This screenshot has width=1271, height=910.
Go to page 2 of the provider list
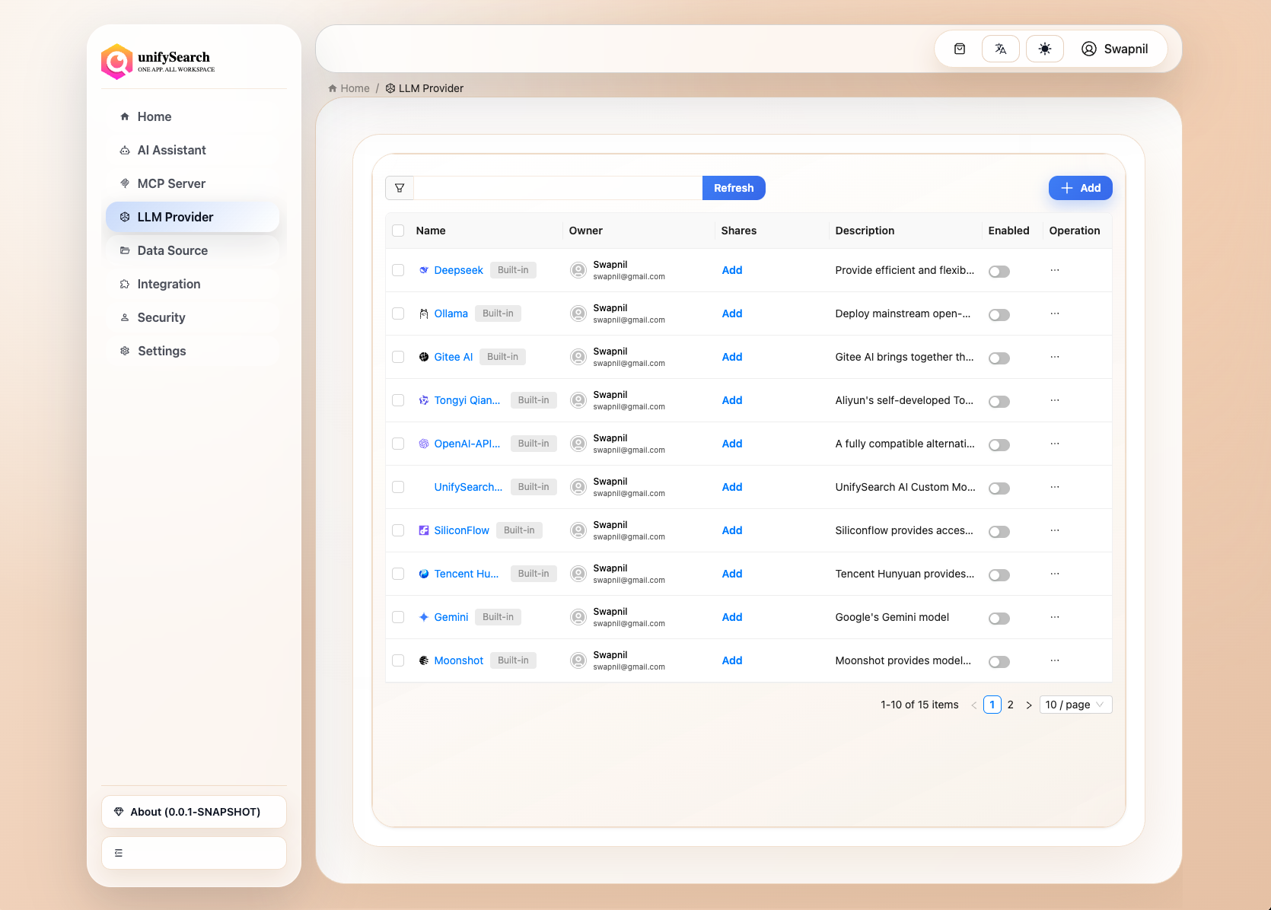tap(1011, 705)
